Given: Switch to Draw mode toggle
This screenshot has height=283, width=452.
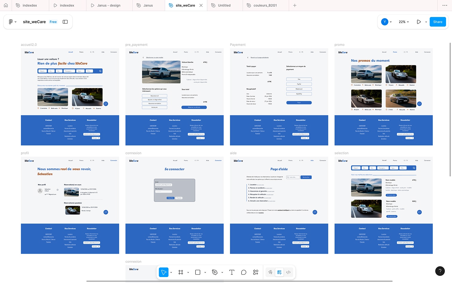Looking at the screenshot, I should tap(270, 272).
